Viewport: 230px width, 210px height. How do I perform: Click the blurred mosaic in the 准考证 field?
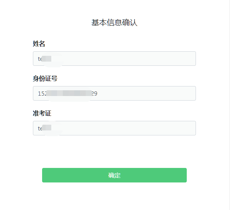[47, 127]
